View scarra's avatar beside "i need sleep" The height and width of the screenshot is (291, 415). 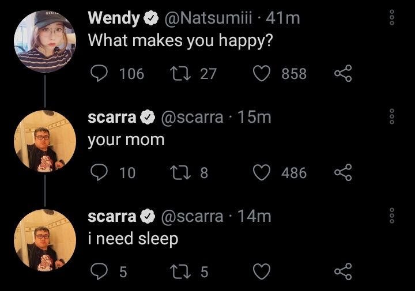point(44,240)
